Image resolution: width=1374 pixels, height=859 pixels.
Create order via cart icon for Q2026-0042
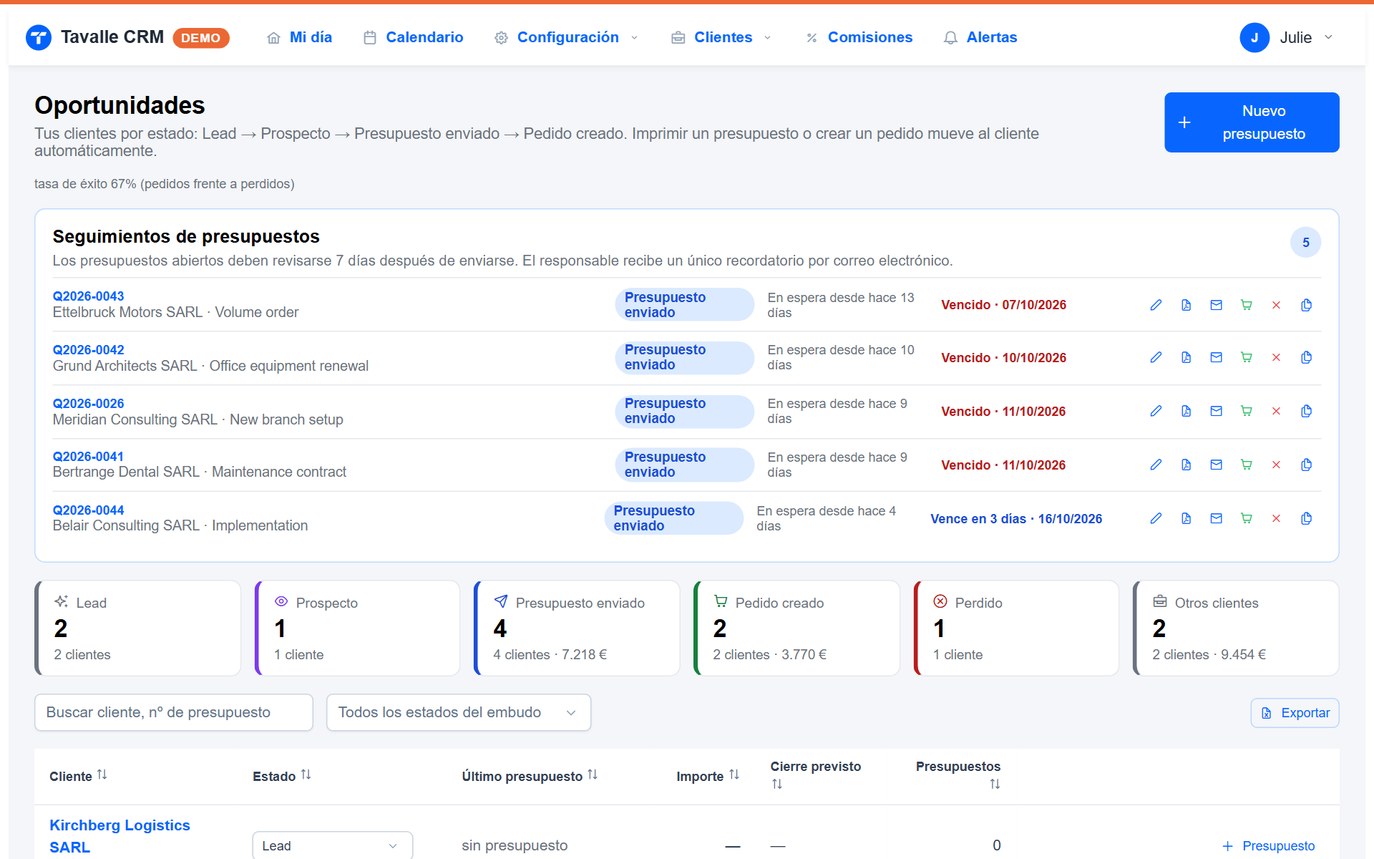[1246, 357]
